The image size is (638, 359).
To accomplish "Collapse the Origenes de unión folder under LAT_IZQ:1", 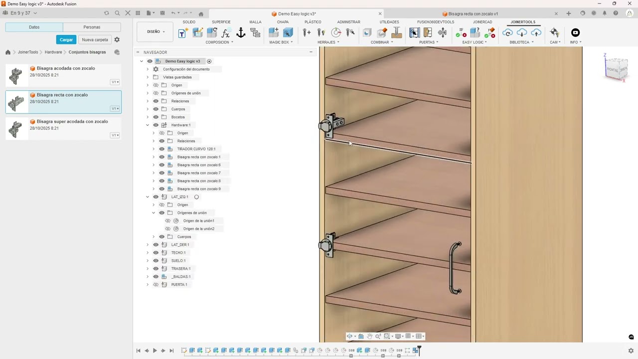I will (x=154, y=212).
